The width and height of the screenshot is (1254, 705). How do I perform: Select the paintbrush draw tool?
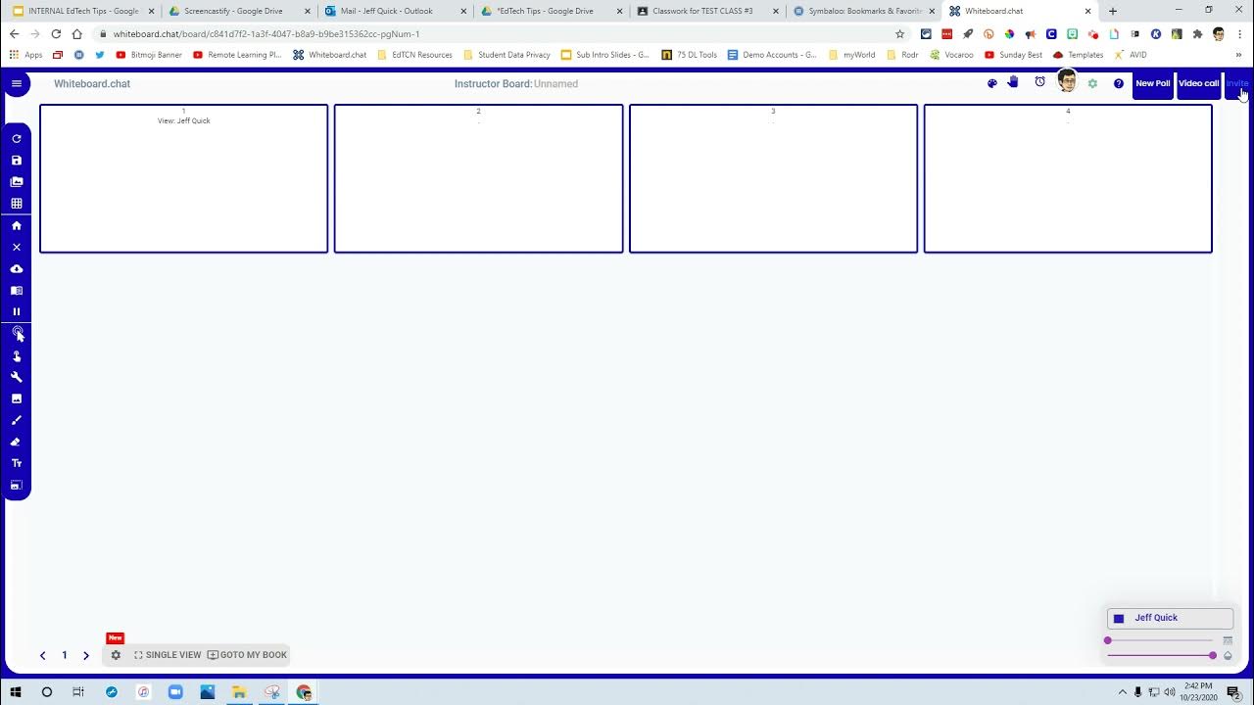[x=16, y=420]
